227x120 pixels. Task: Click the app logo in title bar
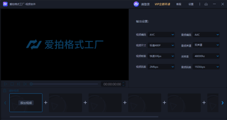point(5,4)
